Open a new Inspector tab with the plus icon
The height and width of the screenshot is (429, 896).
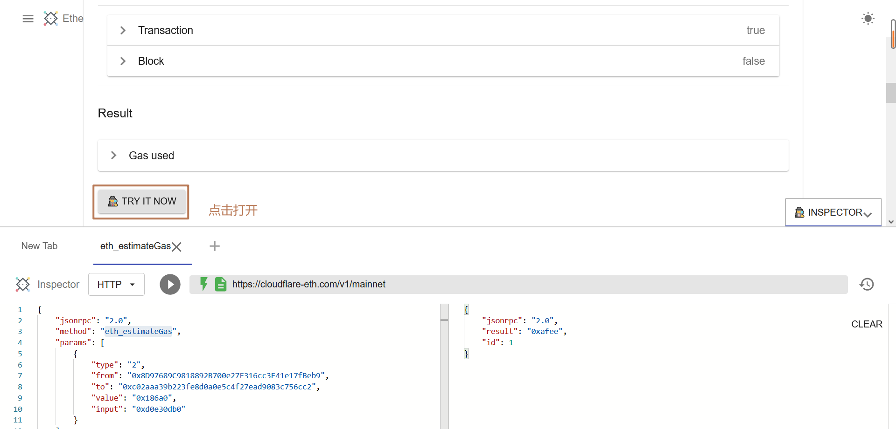[214, 246]
